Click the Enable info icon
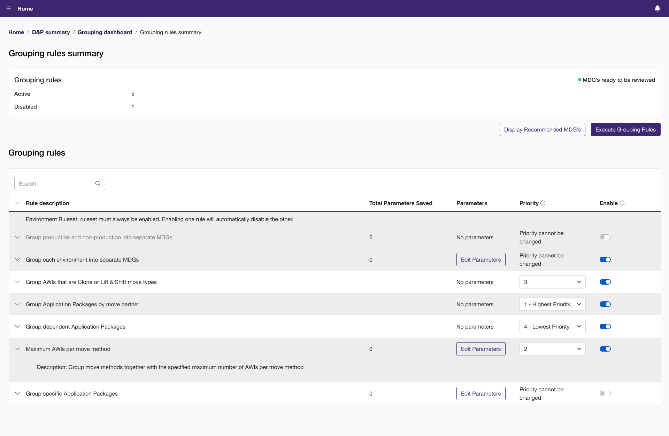This screenshot has width=669, height=436. coord(622,203)
